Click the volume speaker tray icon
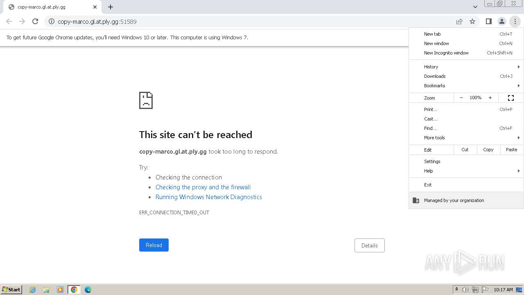Screen dimensions: 524x295 pyautogui.click(x=465, y=290)
